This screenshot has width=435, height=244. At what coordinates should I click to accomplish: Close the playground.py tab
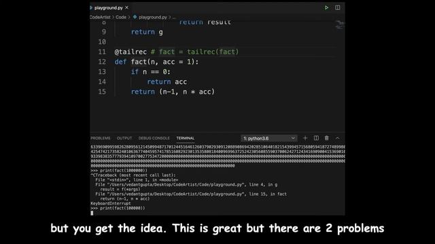pyautogui.click(x=127, y=7)
